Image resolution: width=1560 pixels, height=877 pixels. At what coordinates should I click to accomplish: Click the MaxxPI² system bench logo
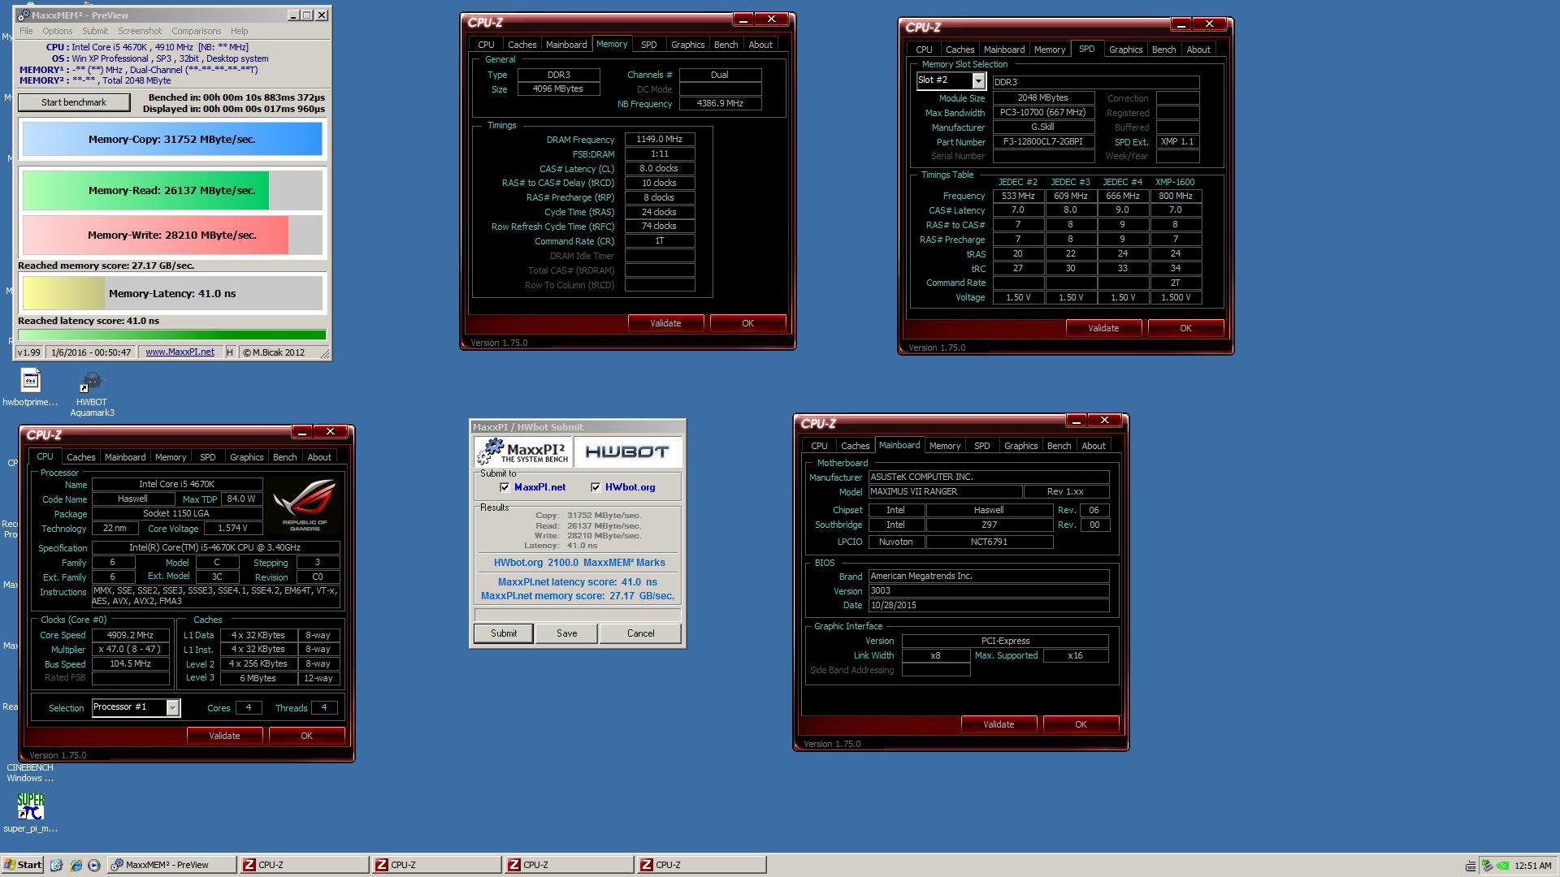523,451
